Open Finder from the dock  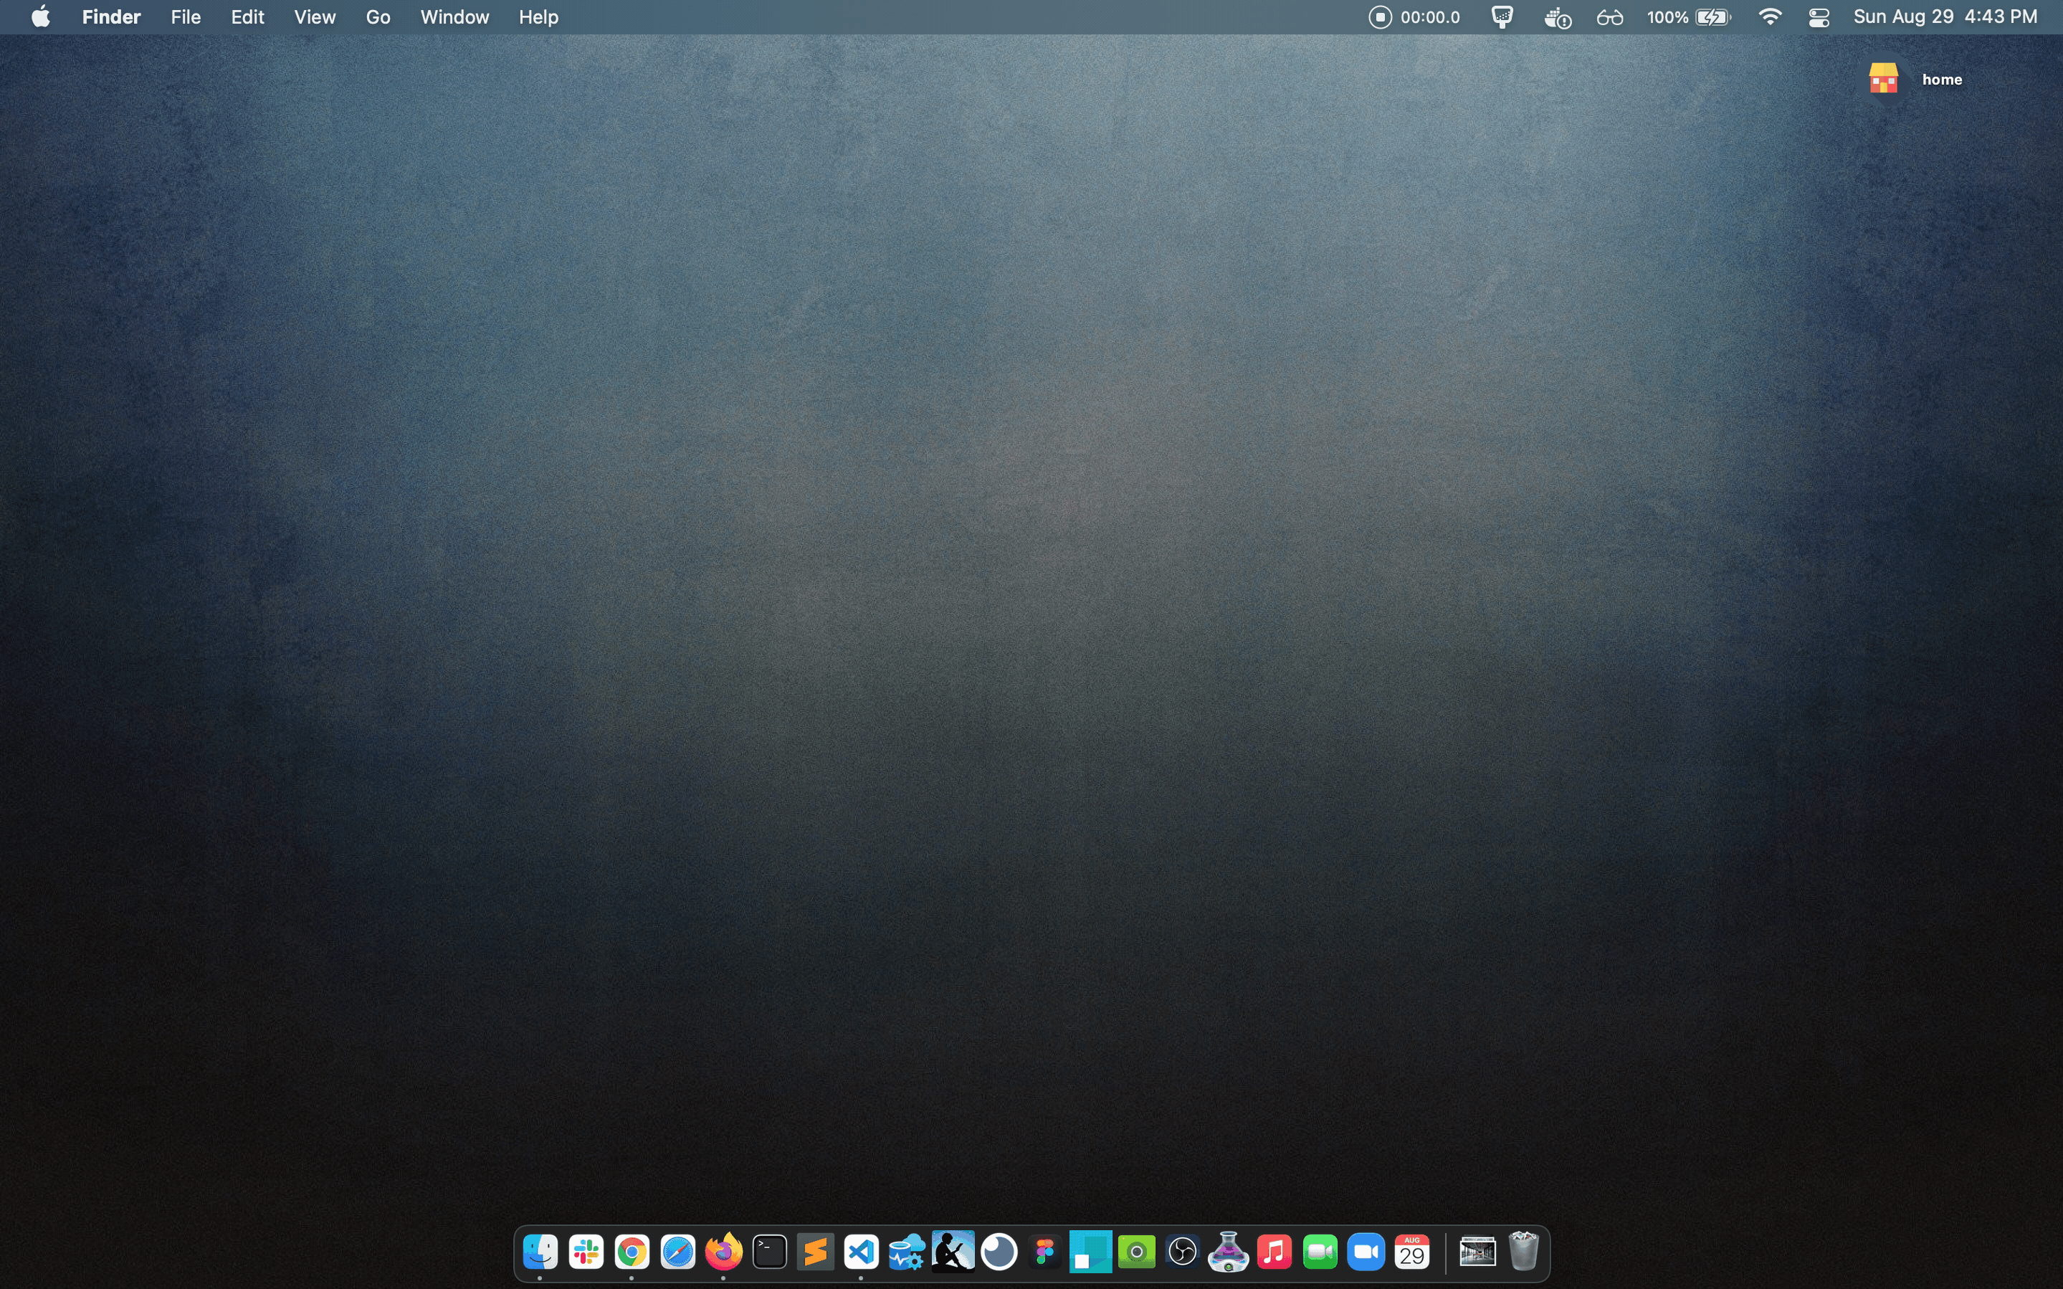point(540,1252)
